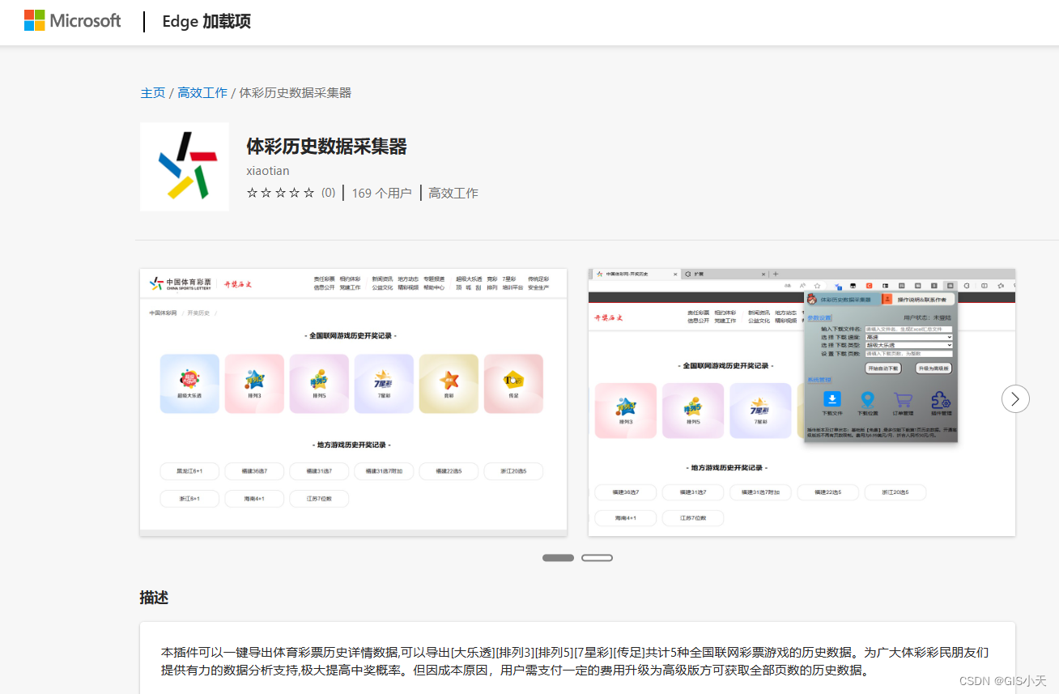
Task: Select the 扩展 browser tab in the second screenshot
Action: click(725, 275)
